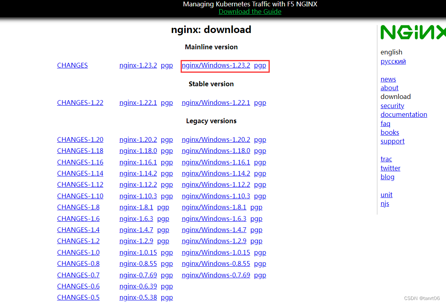Viewport: 446px width, 304px height.
Task: Open CHANGES-1.20 link
Action: pos(80,139)
